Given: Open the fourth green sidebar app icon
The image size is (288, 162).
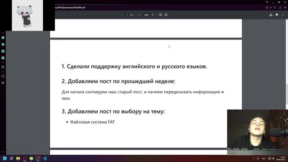Looking at the screenshot, I should point(3,58).
